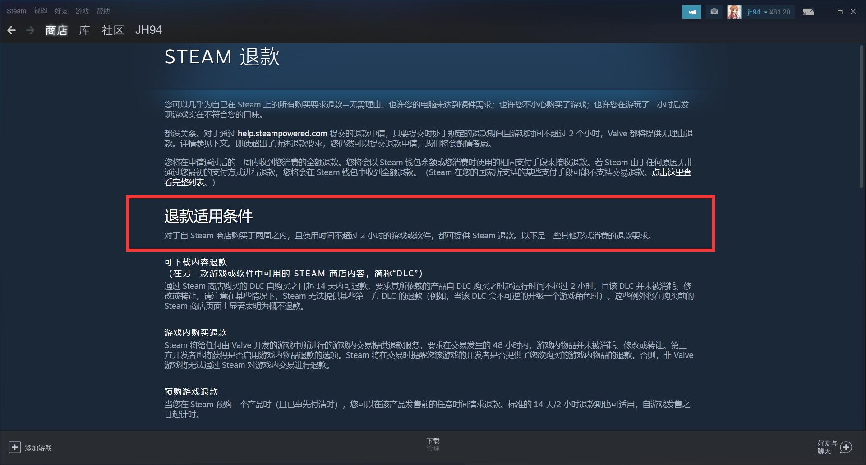Enter Big Picture mode via its icon

808,11
